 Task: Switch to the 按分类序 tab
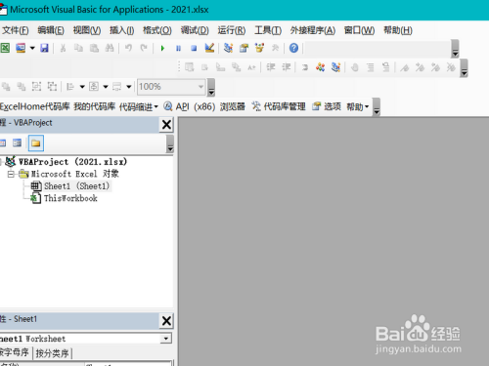(x=53, y=353)
